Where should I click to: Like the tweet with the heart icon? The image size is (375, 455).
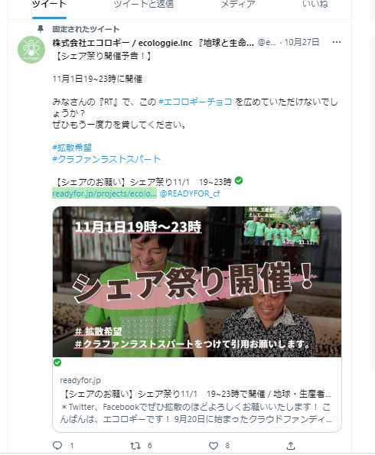click(x=214, y=445)
